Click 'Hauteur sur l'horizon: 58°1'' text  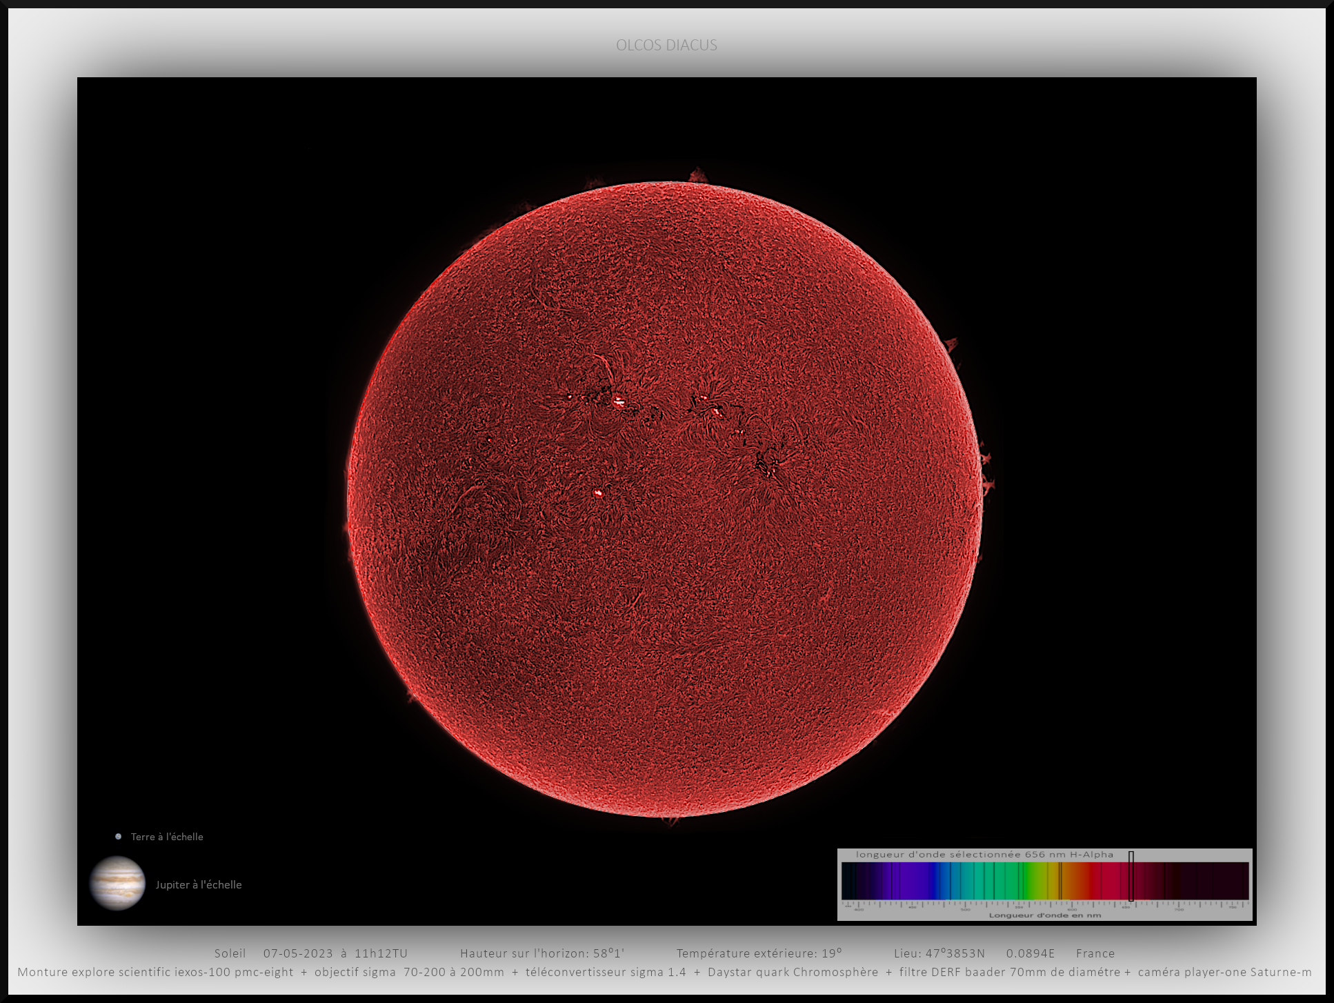coord(542,953)
